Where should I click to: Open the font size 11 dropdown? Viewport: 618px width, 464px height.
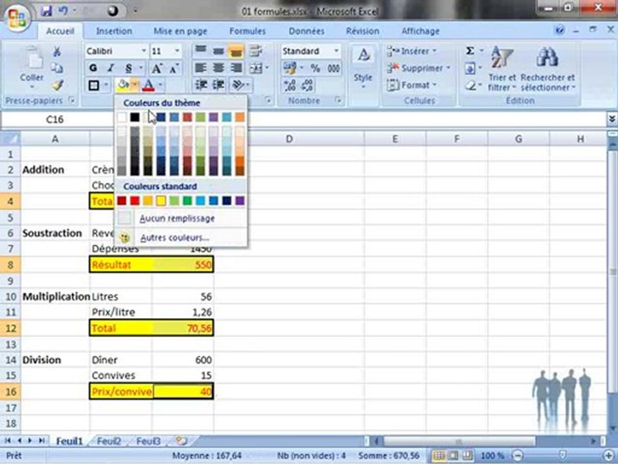click(177, 51)
